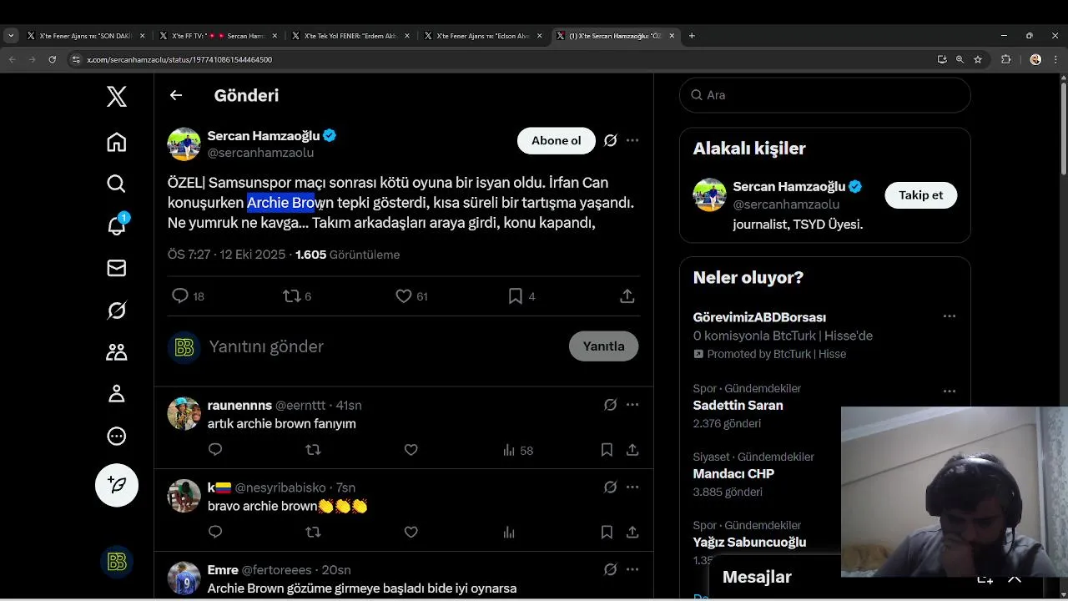Open Communities icon in the sidebar
Viewport: 1068px width, 601px height.
point(117,352)
